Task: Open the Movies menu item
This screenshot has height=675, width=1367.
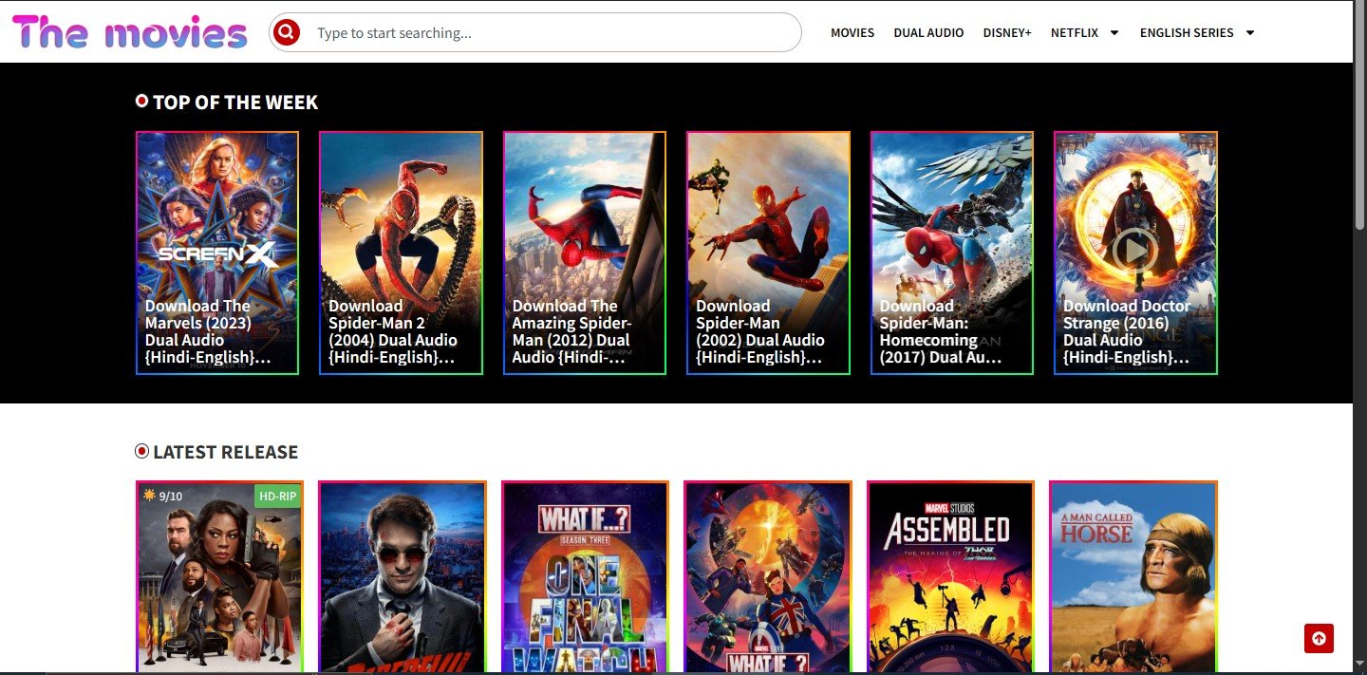Action: pos(852,33)
